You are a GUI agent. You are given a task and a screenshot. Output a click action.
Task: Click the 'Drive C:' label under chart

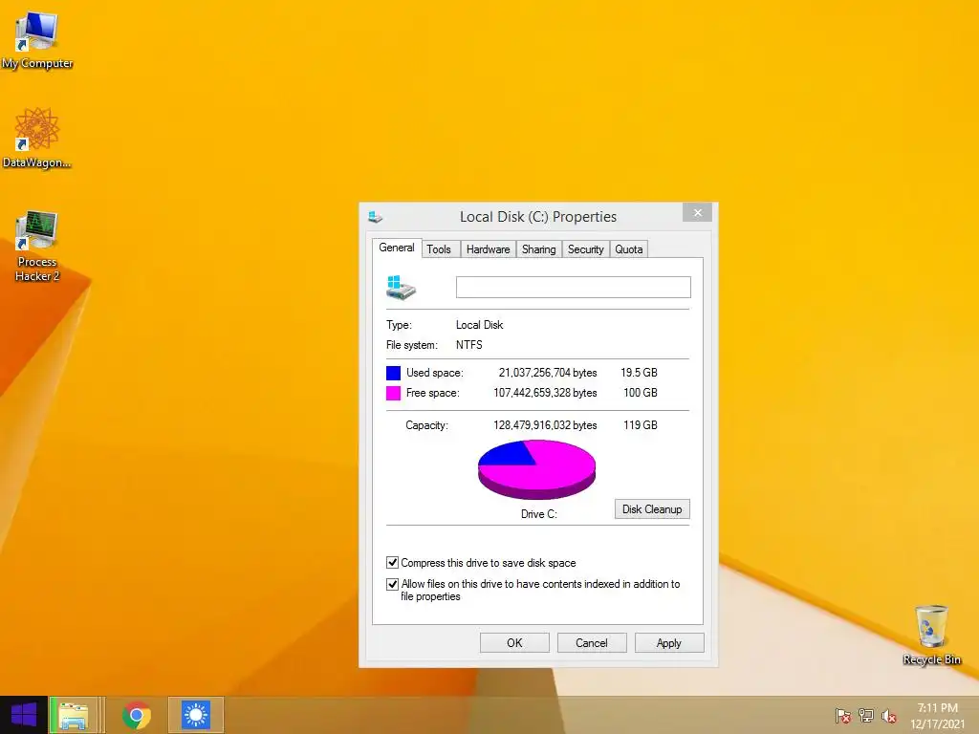pyautogui.click(x=539, y=513)
